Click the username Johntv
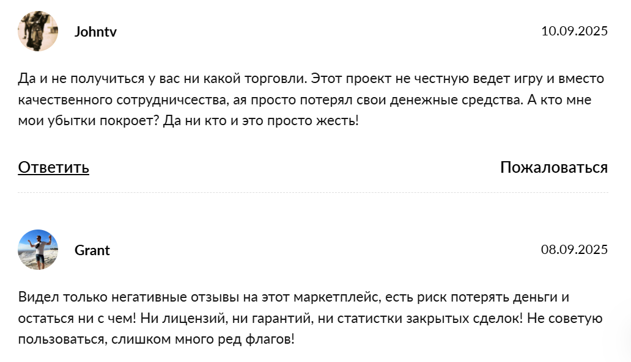 click(95, 32)
